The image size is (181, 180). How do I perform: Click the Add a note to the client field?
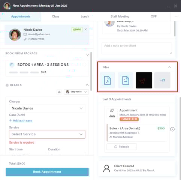[137, 48]
